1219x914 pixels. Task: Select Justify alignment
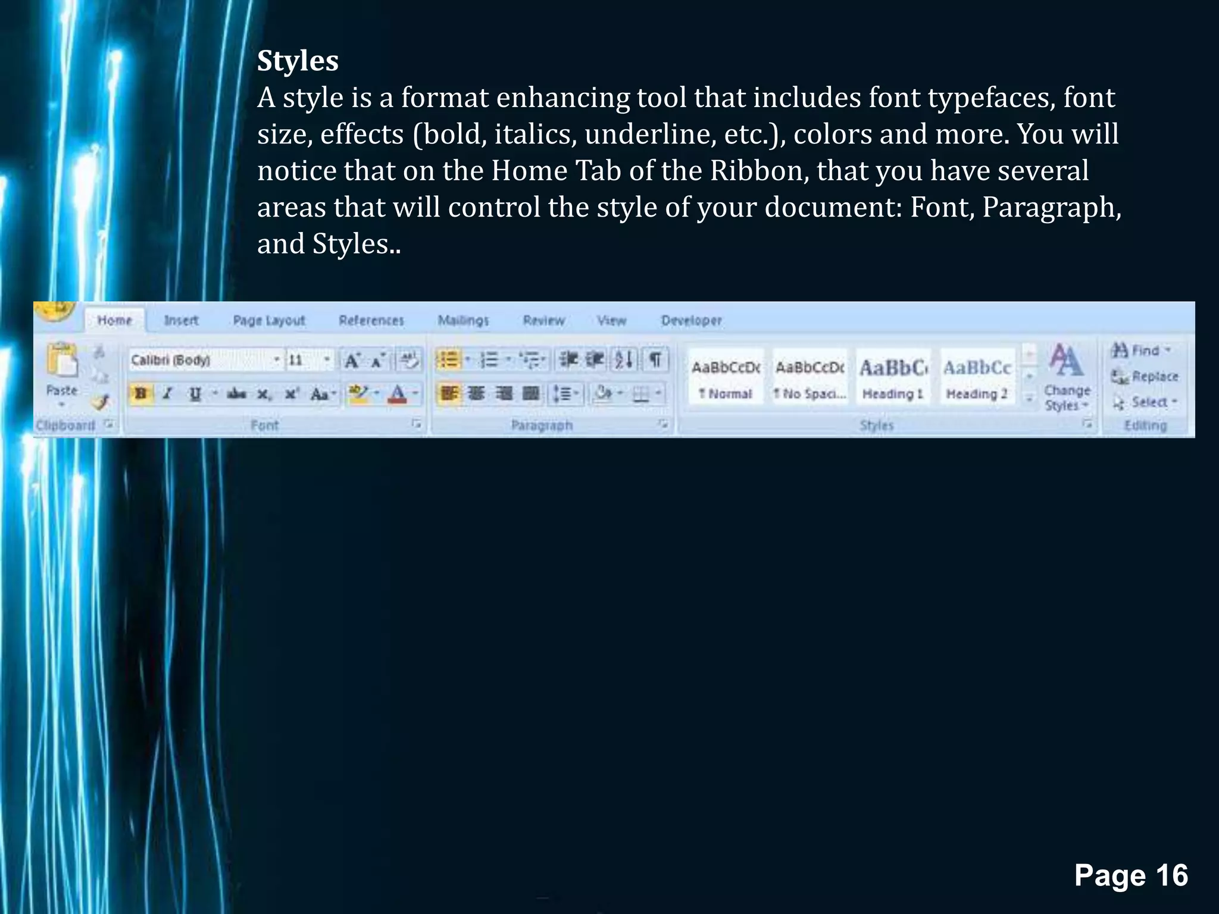pos(531,393)
